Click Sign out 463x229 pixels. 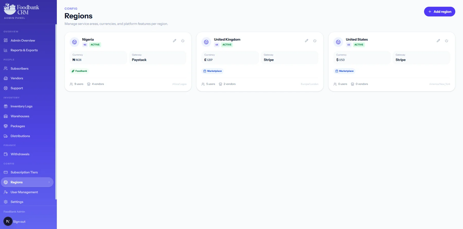pyautogui.click(x=19, y=222)
